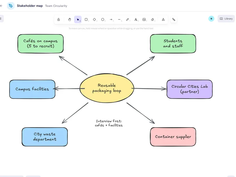Select the arrow pointing toward Container supplier

click(x=141, y=113)
